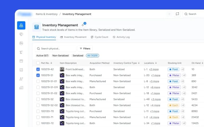Open the buildings icon in sidebar

coord(21,88)
